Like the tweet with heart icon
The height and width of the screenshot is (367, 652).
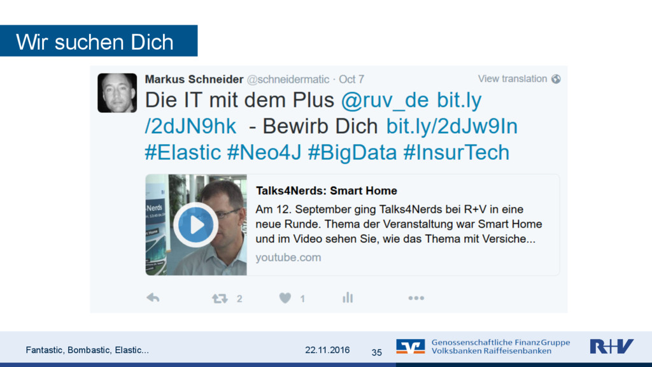(285, 298)
